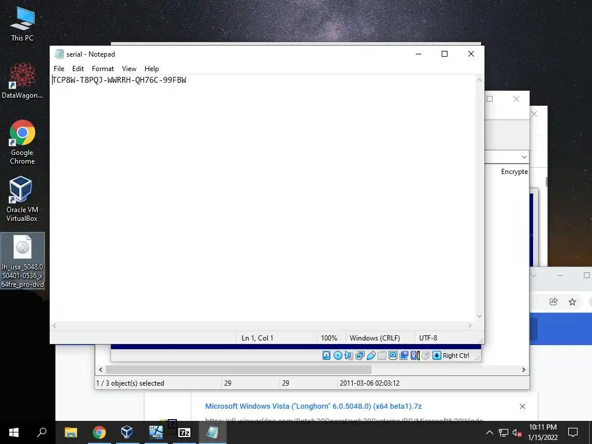Screen dimensions: 592x444
Task: Click the "Encrypte" column header in 7-Zip
Action: click(514, 172)
